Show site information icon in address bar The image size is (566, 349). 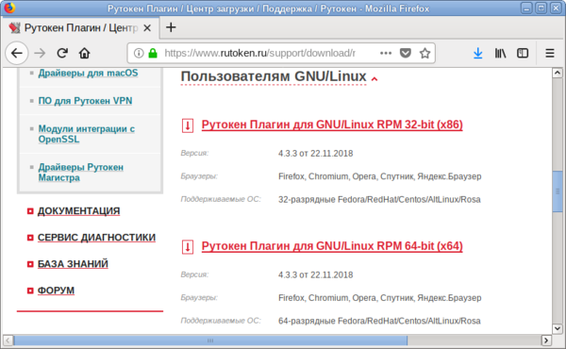coord(139,54)
